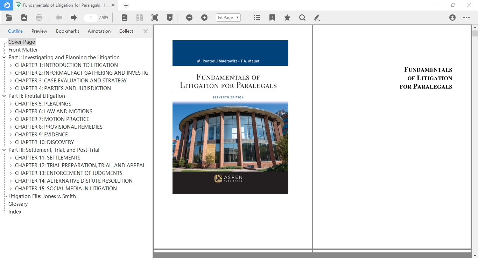Collapse Part I: Investigating and Planning

(x=4, y=57)
